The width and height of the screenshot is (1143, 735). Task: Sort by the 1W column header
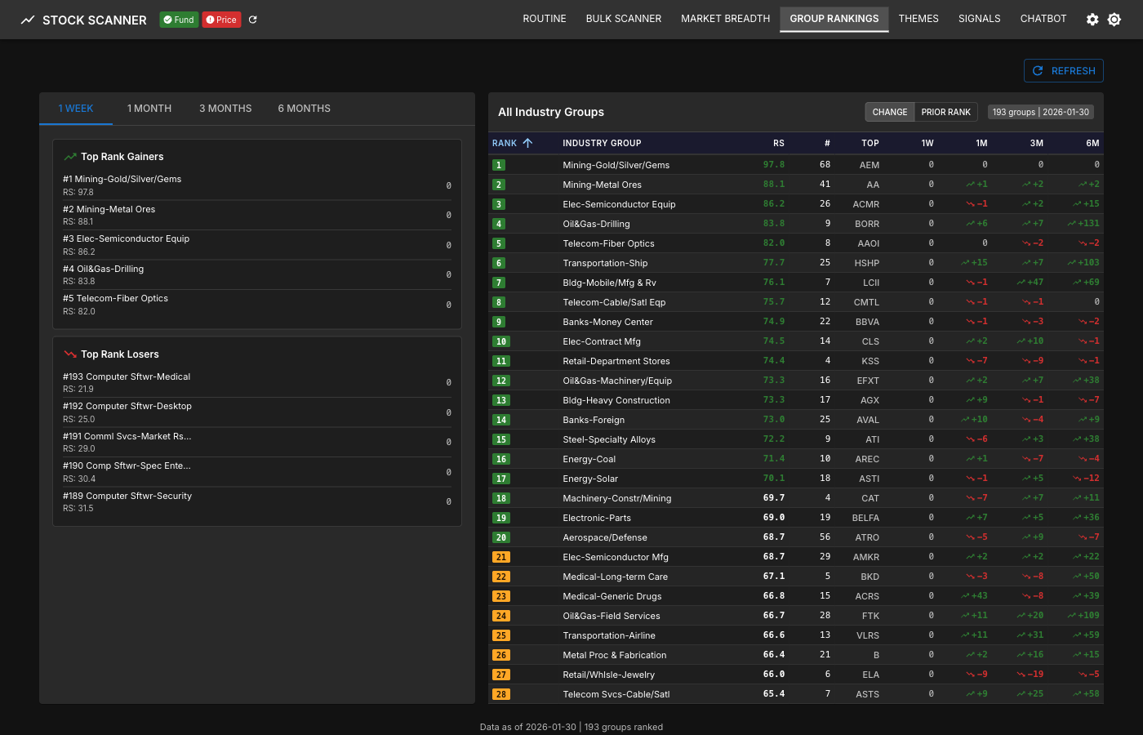pos(927,143)
